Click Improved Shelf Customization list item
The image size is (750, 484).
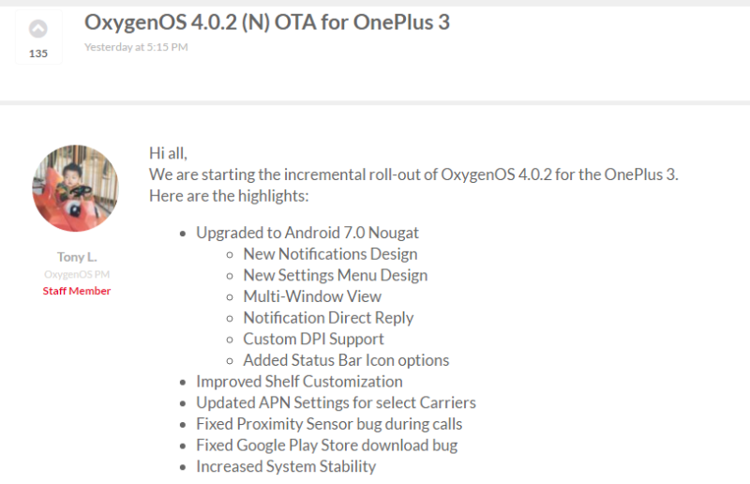coord(299,382)
